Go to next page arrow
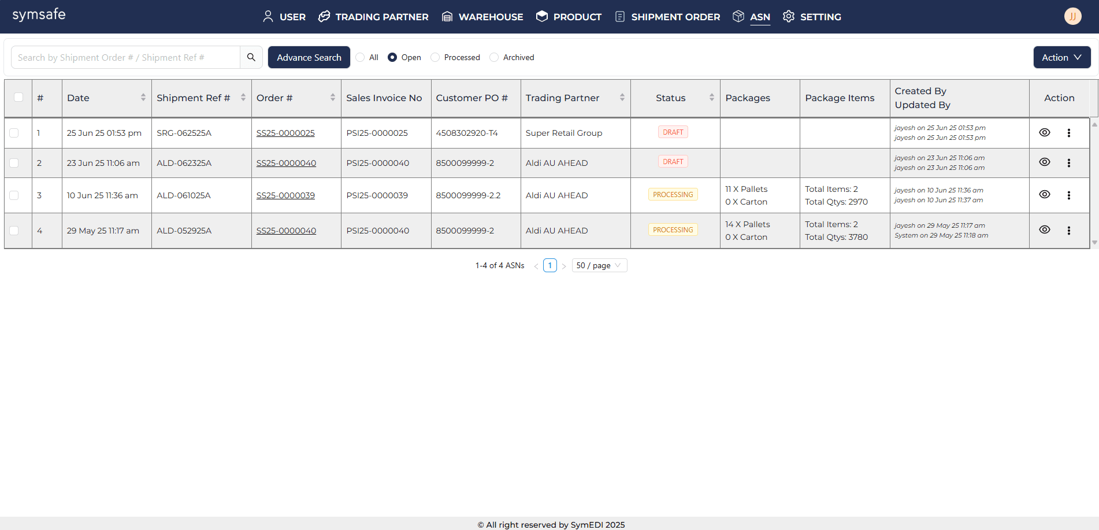Screen dimensions: 1099x530 pyautogui.click(x=564, y=266)
